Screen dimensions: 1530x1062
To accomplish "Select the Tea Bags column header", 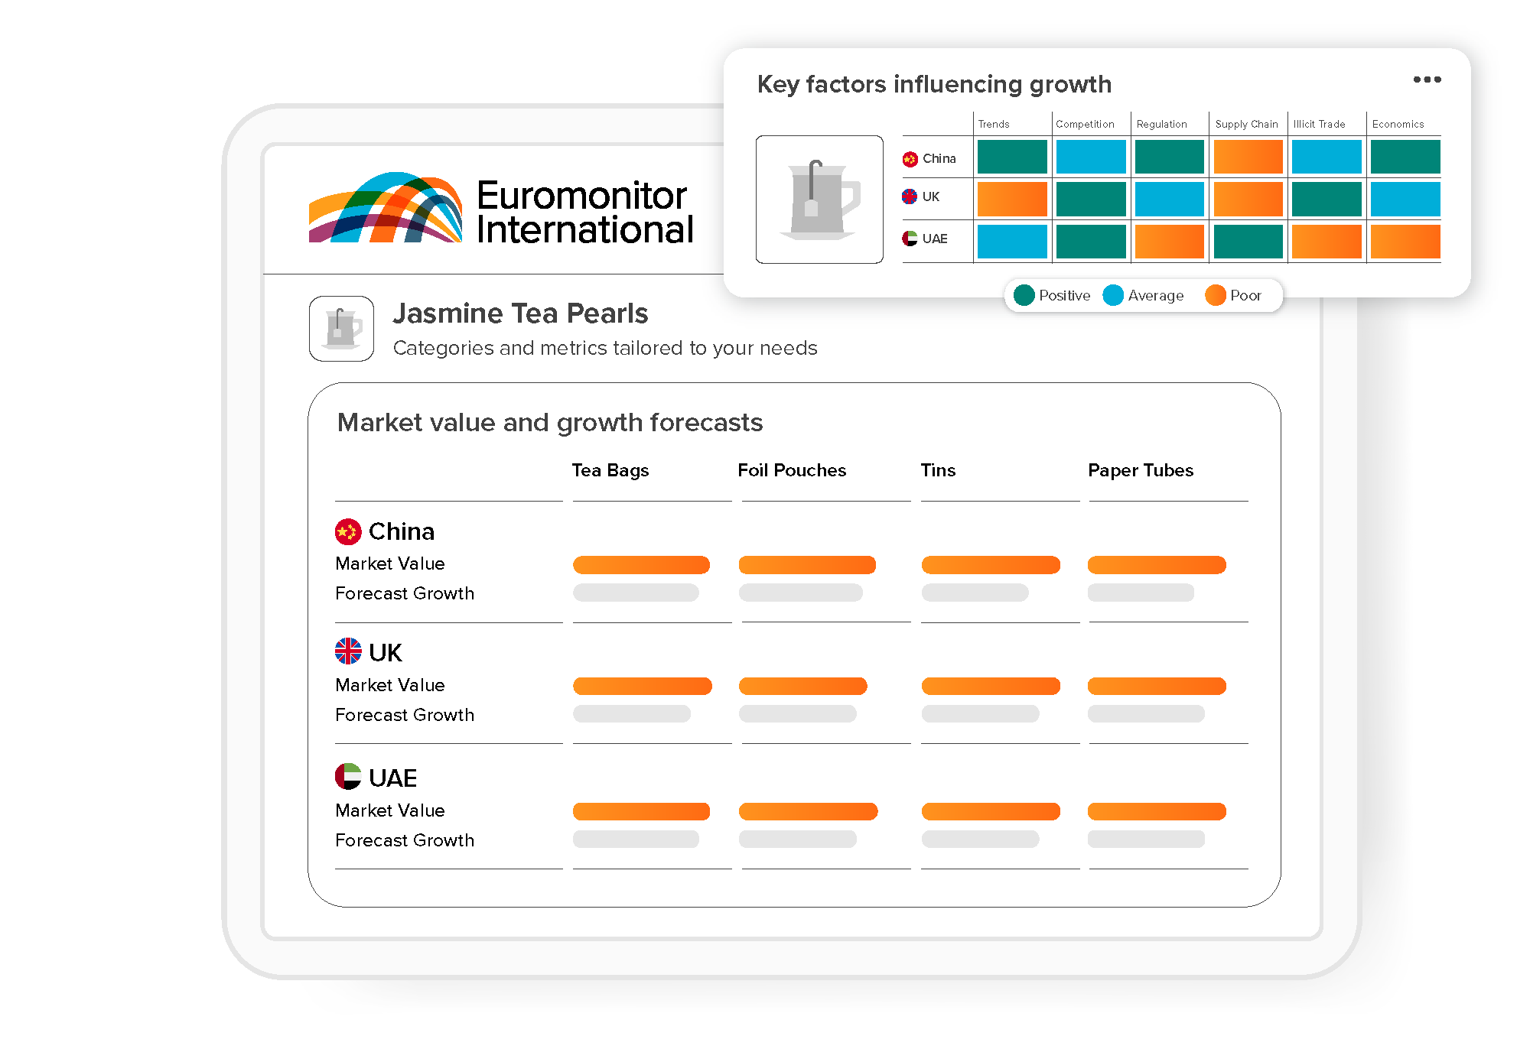I will (x=610, y=470).
